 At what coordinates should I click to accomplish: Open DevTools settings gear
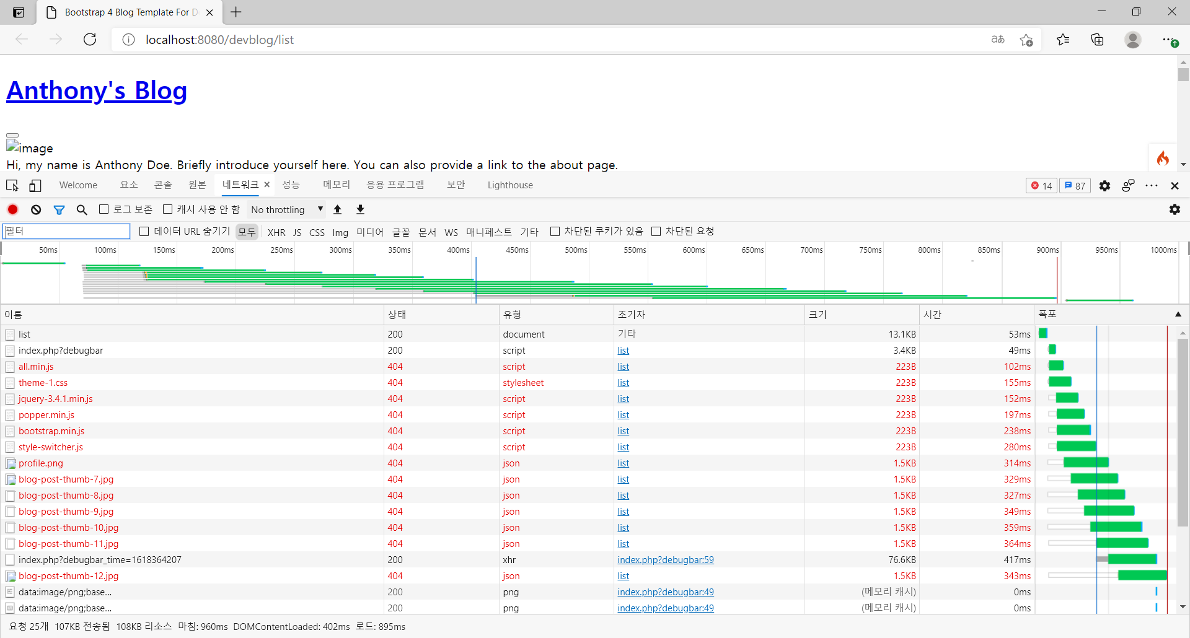tap(1104, 185)
